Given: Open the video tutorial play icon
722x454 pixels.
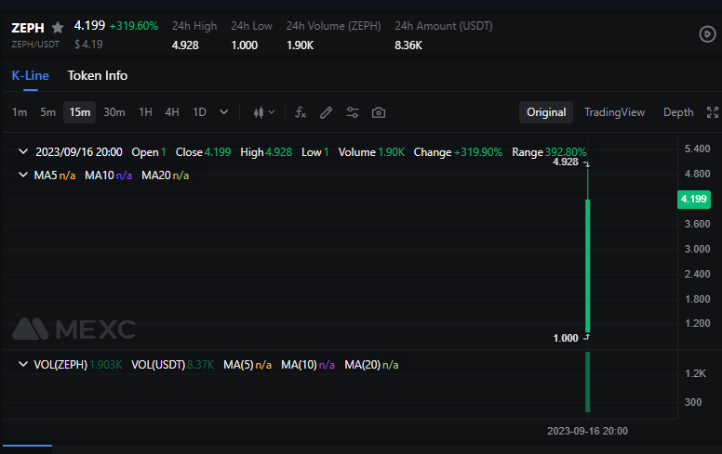Looking at the screenshot, I should click(x=707, y=34).
